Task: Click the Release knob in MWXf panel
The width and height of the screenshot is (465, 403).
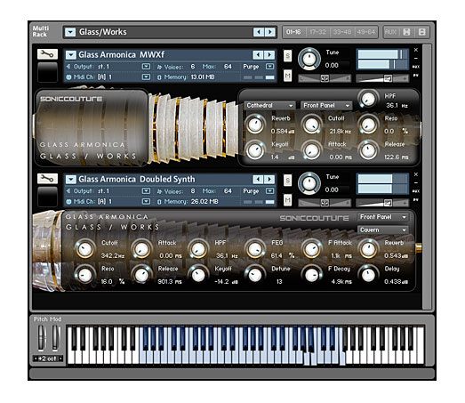Action: [x=368, y=150]
